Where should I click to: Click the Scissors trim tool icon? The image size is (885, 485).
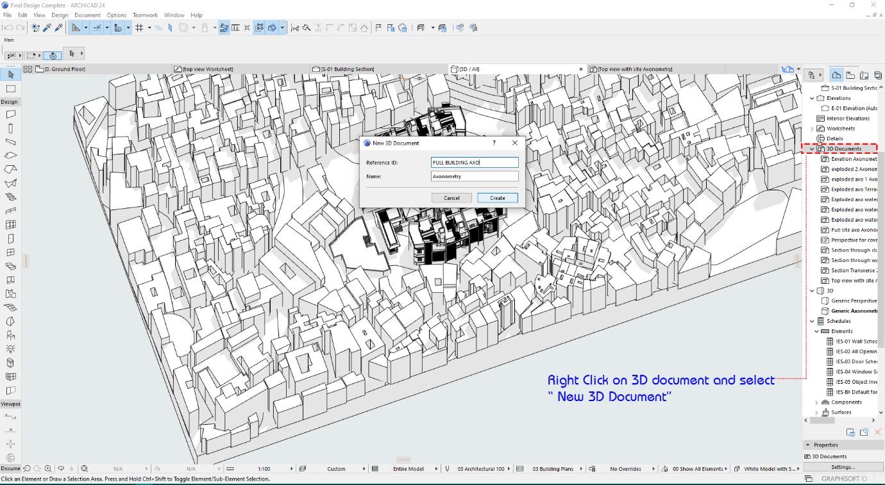[x=295, y=28]
